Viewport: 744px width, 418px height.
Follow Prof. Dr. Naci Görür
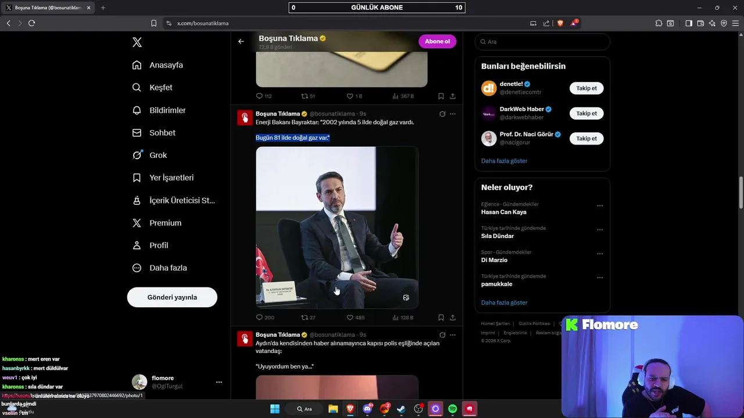tap(586, 138)
